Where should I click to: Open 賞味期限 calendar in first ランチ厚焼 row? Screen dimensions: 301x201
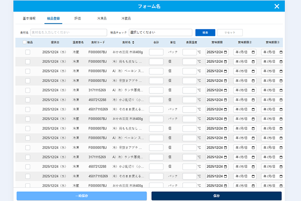coord(225,90)
